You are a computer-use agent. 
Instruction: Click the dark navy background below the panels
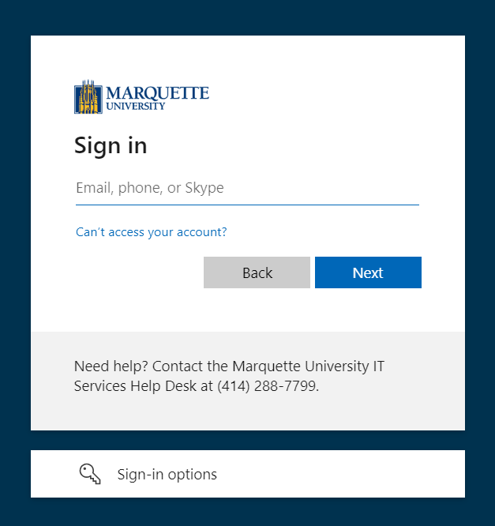(x=246, y=512)
